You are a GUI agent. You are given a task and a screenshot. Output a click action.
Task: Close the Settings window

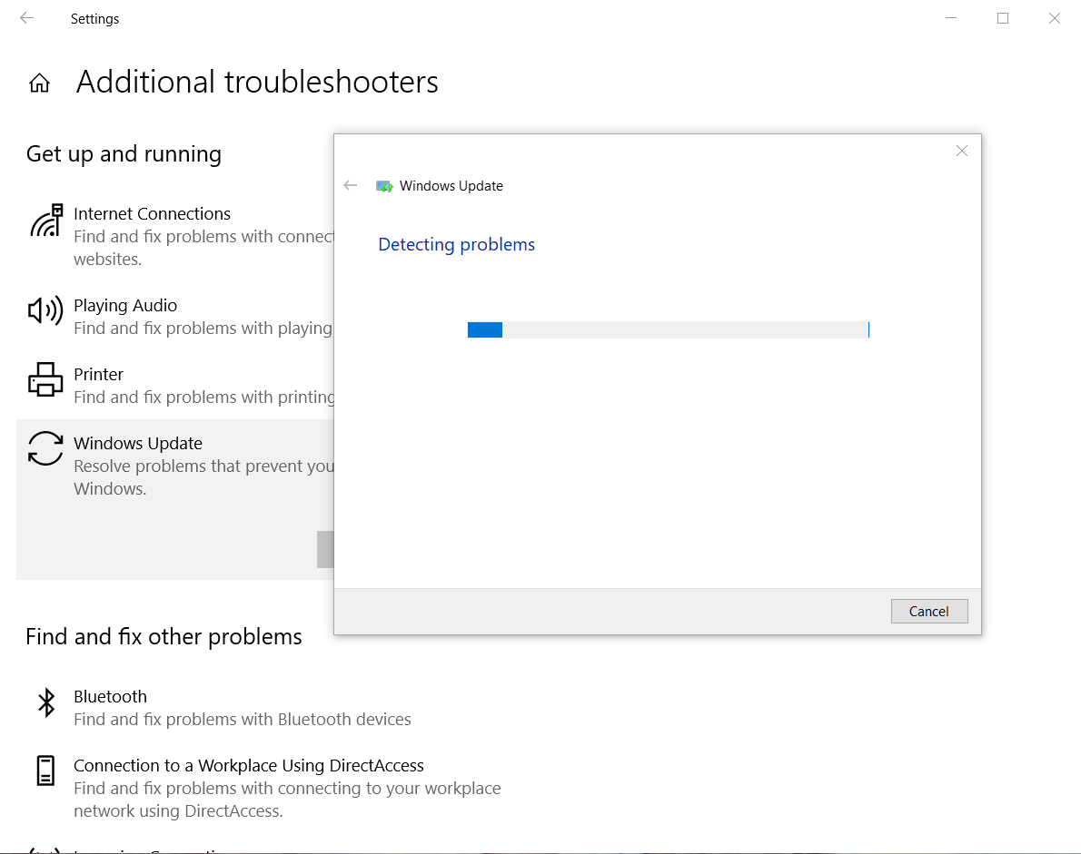[x=1055, y=18]
